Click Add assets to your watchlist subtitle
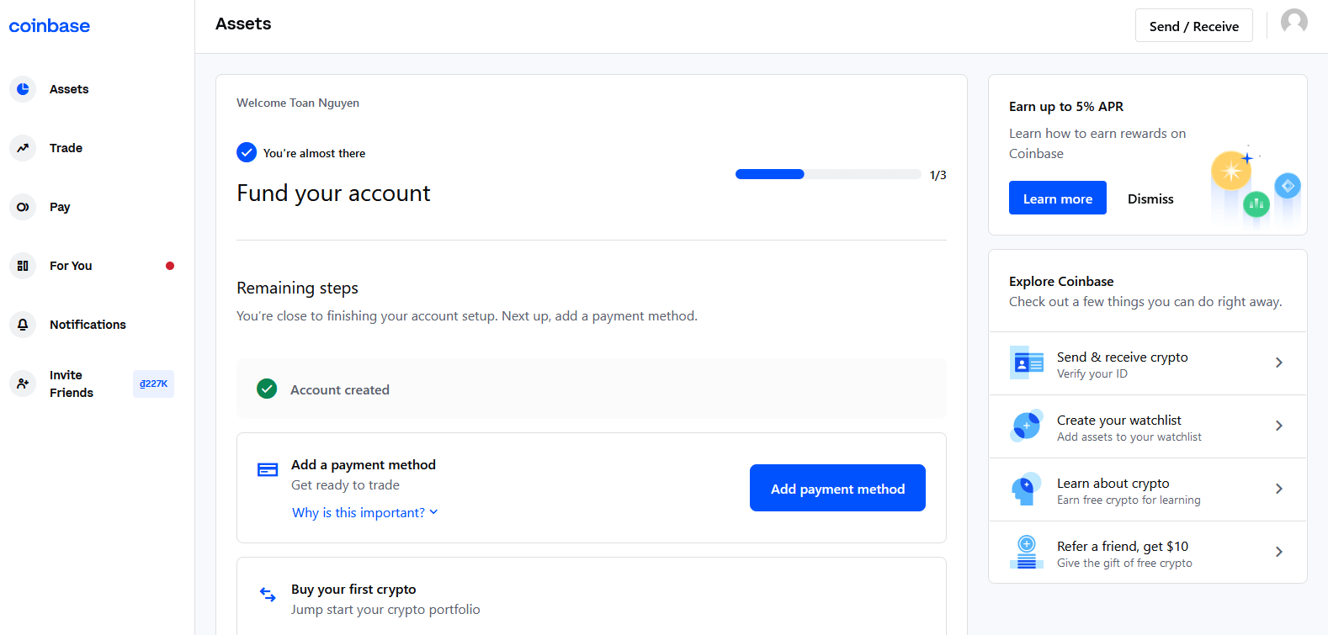Viewport: 1328px width, 635px height. click(1129, 437)
